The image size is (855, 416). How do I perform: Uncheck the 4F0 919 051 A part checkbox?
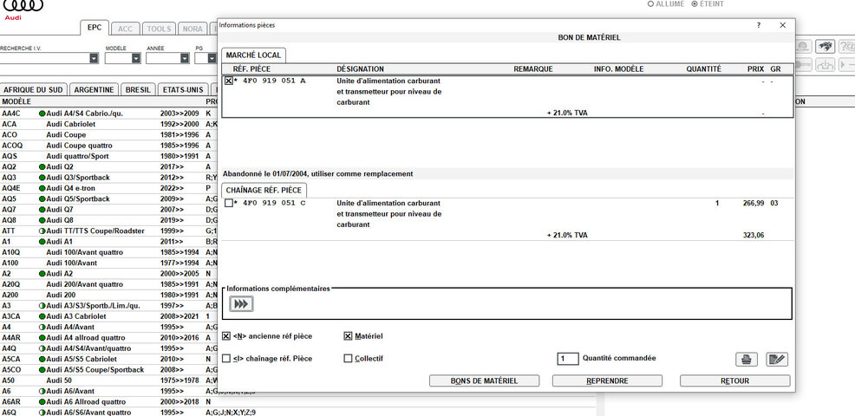[x=228, y=81]
